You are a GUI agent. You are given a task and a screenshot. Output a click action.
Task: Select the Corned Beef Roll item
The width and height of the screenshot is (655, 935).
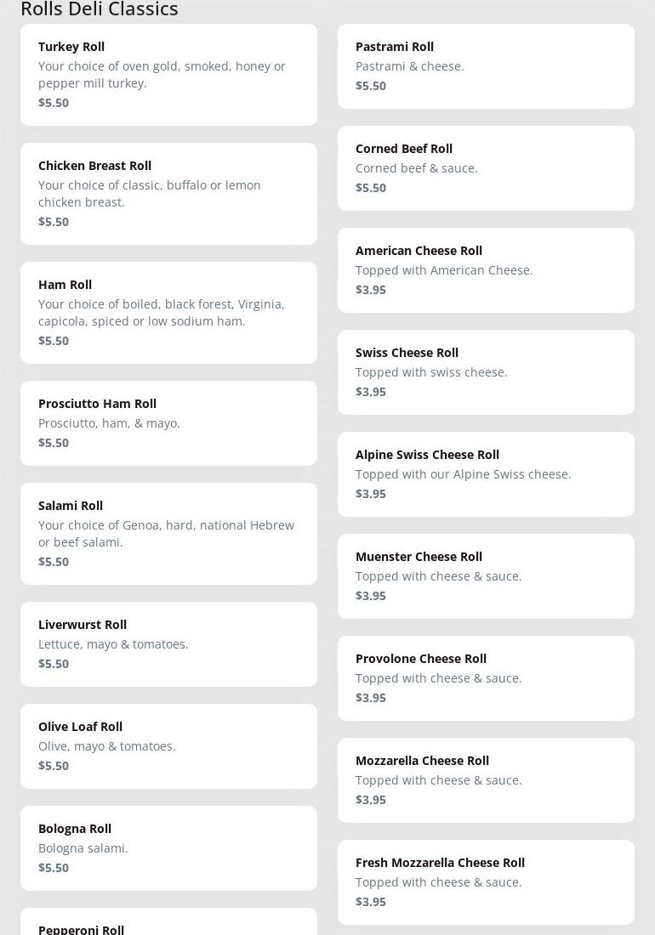click(486, 168)
